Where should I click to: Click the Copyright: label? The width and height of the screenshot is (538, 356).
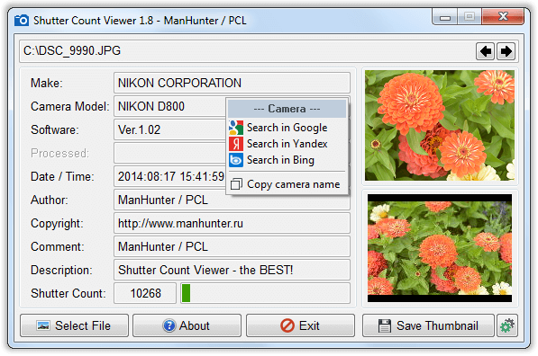pos(57,223)
